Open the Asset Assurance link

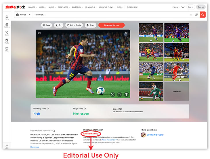109,140
